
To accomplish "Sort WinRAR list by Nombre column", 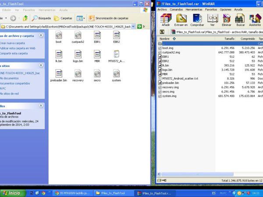I will point(186,39).
